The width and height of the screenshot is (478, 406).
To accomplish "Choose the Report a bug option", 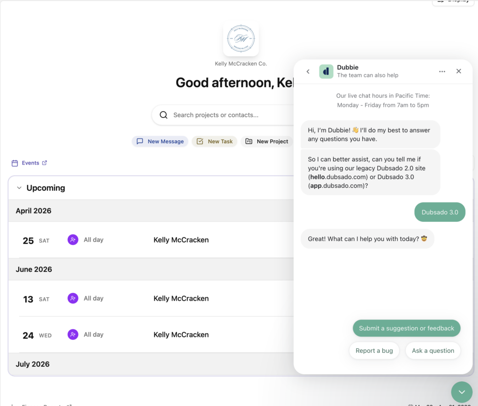I will [374, 351].
